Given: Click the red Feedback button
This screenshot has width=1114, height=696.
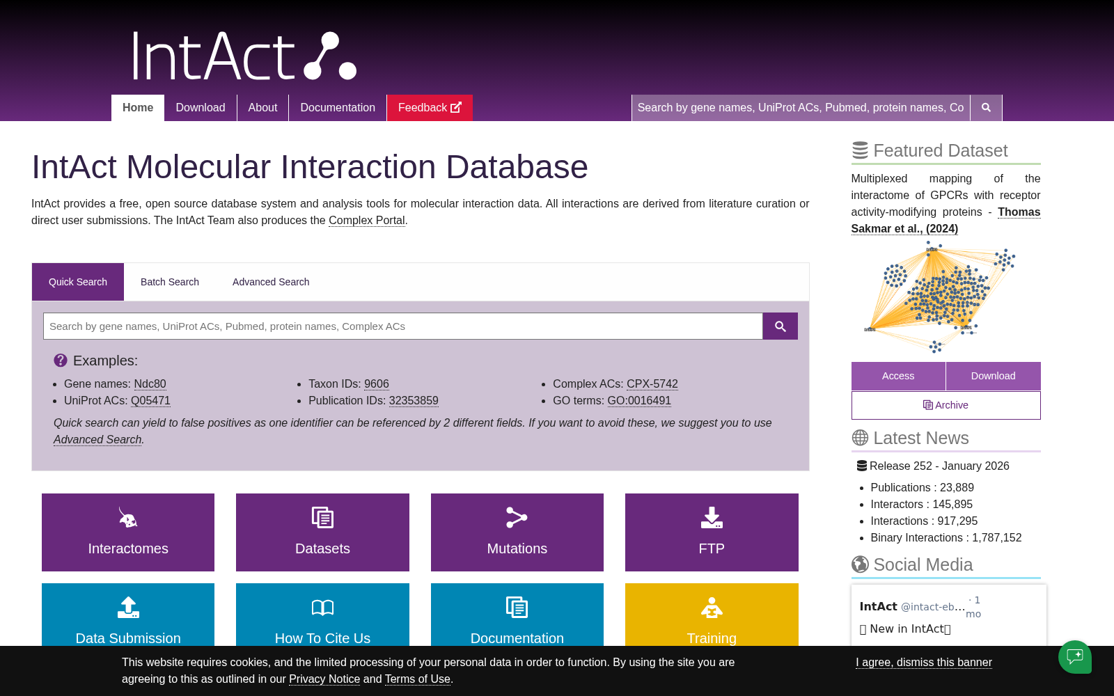Looking at the screenshot, I should pos(430,108).
